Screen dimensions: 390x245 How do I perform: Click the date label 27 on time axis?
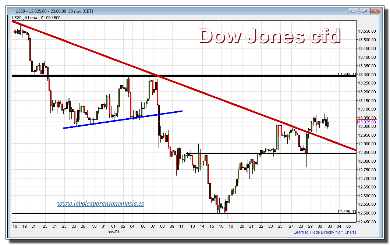coord(291,226)
